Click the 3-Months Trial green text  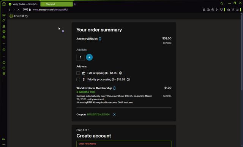pyautogui.click(x=86, y=92)
